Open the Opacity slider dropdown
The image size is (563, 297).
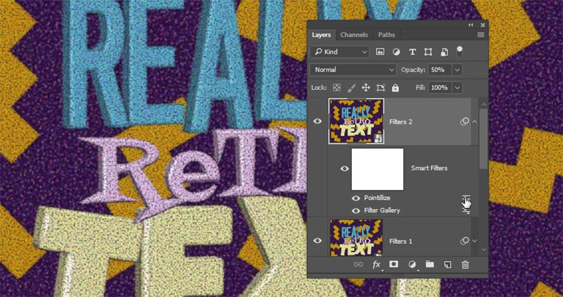(457, 70)
